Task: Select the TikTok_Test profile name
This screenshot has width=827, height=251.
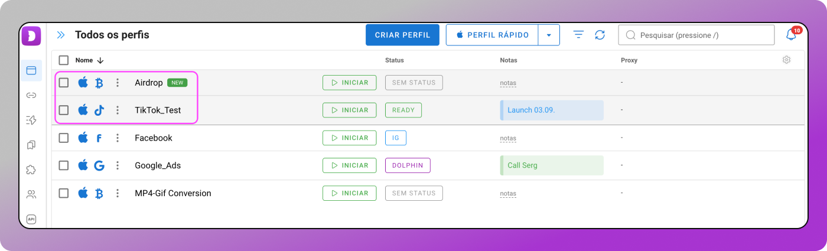Action: 158,110
